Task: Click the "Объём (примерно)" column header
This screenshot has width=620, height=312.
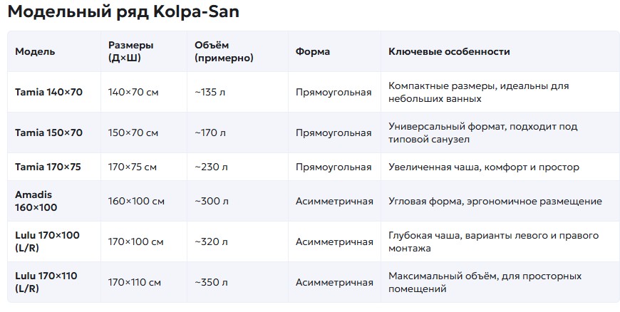Action: click(x=224, y=51)
